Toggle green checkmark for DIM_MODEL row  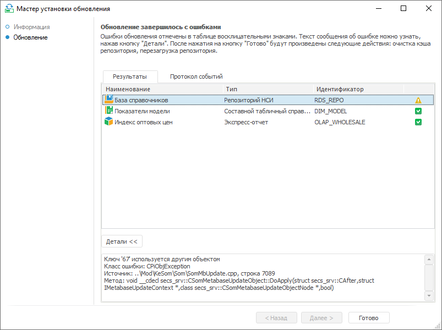(418, 111)
